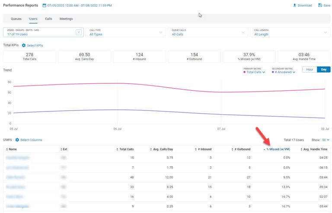Open the date range calendar icon

(44, 6)
